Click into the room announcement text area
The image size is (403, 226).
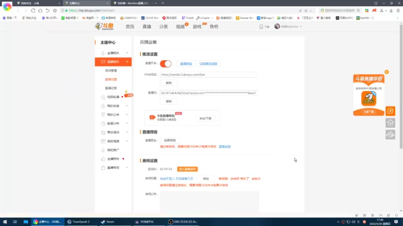[210, 202]
